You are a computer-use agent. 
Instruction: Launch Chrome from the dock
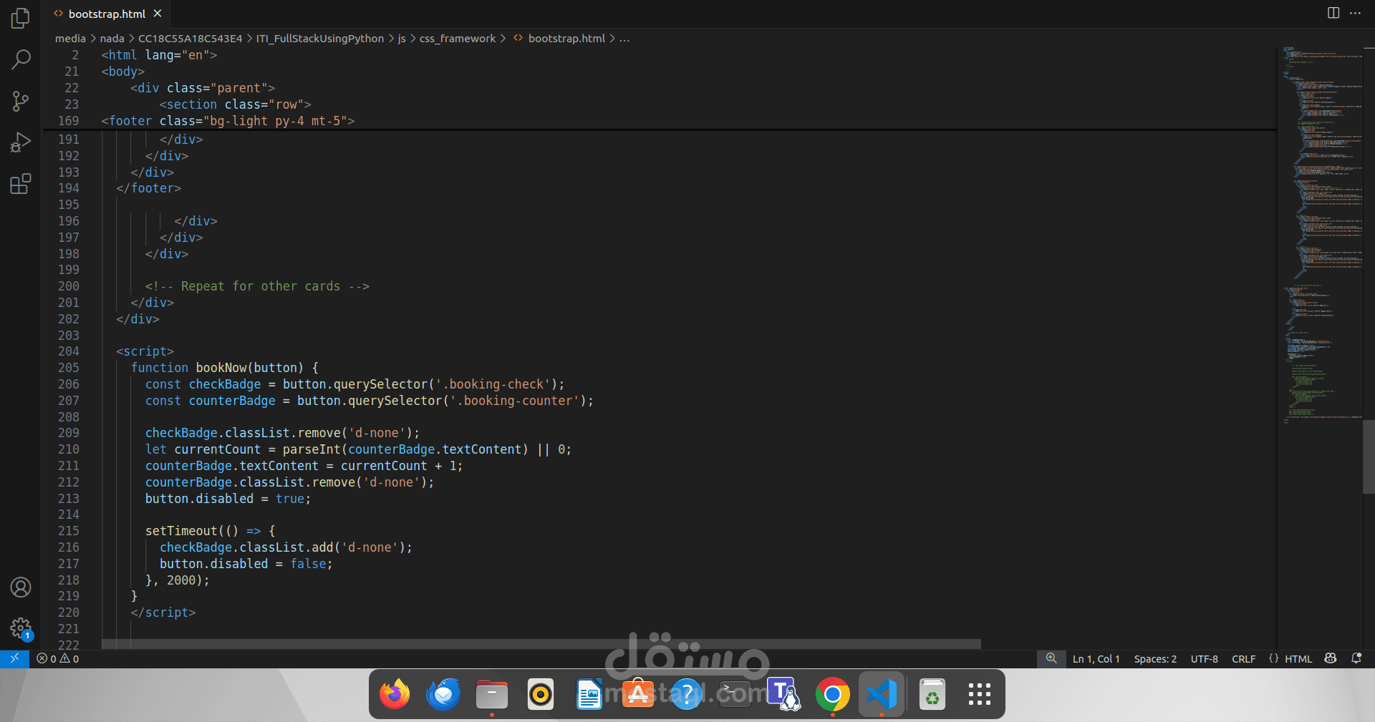(832, 693)
